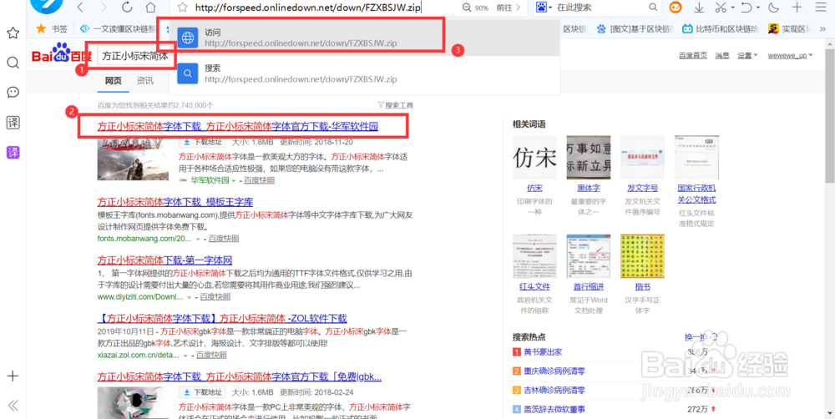Open bookmark 比特币和区块链
This screenshot has width=835, height=419.
(x=721, y=28)
